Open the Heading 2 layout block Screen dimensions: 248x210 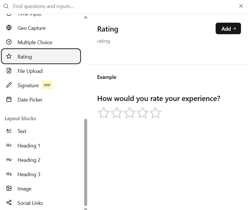click(29, 160)
